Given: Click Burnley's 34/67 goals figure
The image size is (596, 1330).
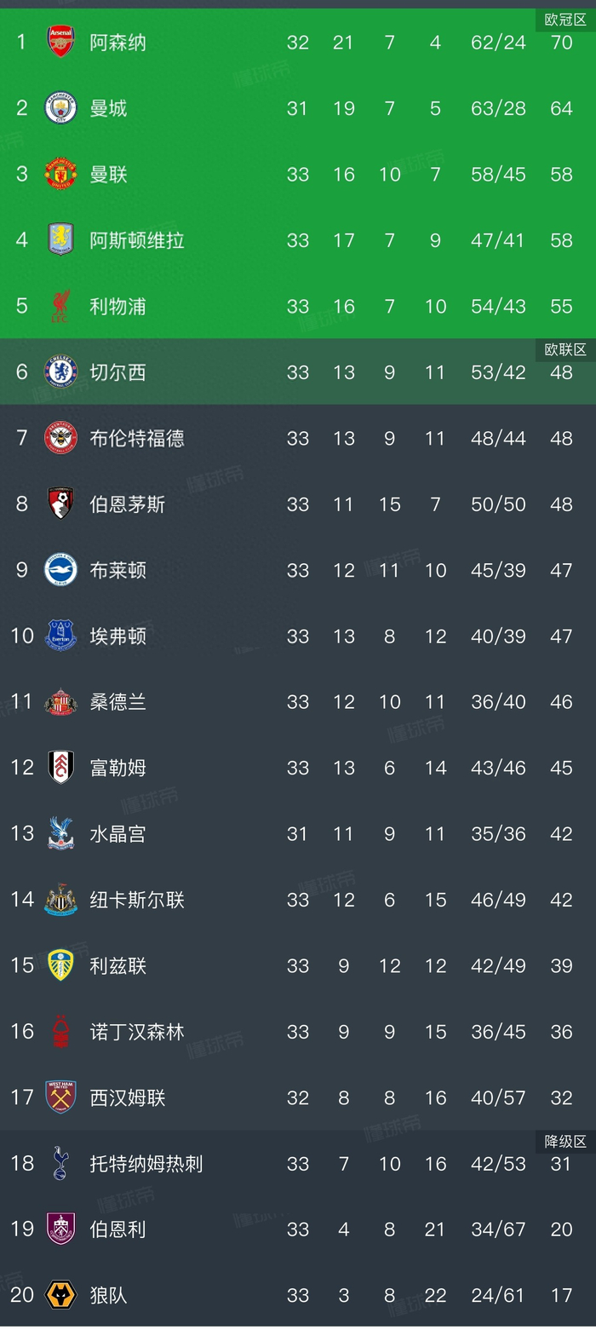Looking at the screenshot, I should pos(498,1229).
